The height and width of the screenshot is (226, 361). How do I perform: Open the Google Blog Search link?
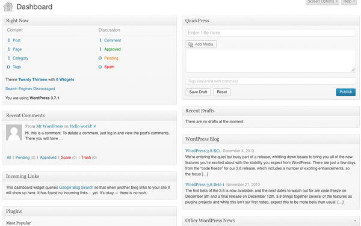(76, 188)
